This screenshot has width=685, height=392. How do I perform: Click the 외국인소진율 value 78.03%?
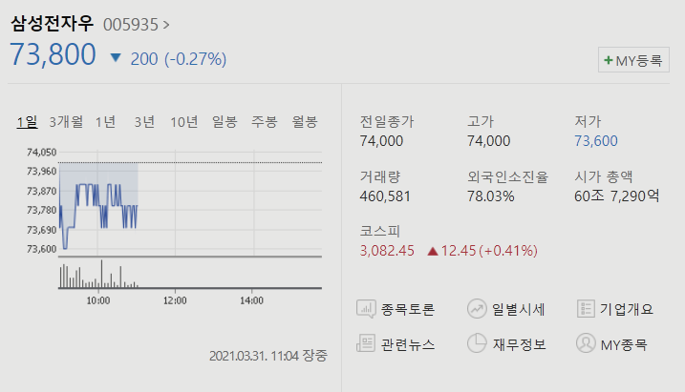click(x=491, y=196)
